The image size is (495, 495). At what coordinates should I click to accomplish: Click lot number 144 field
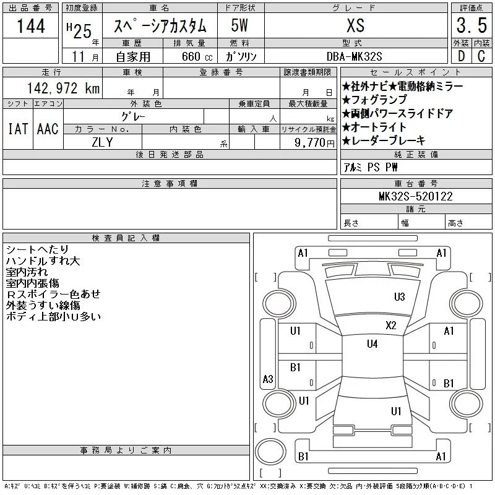click(30, 25)
